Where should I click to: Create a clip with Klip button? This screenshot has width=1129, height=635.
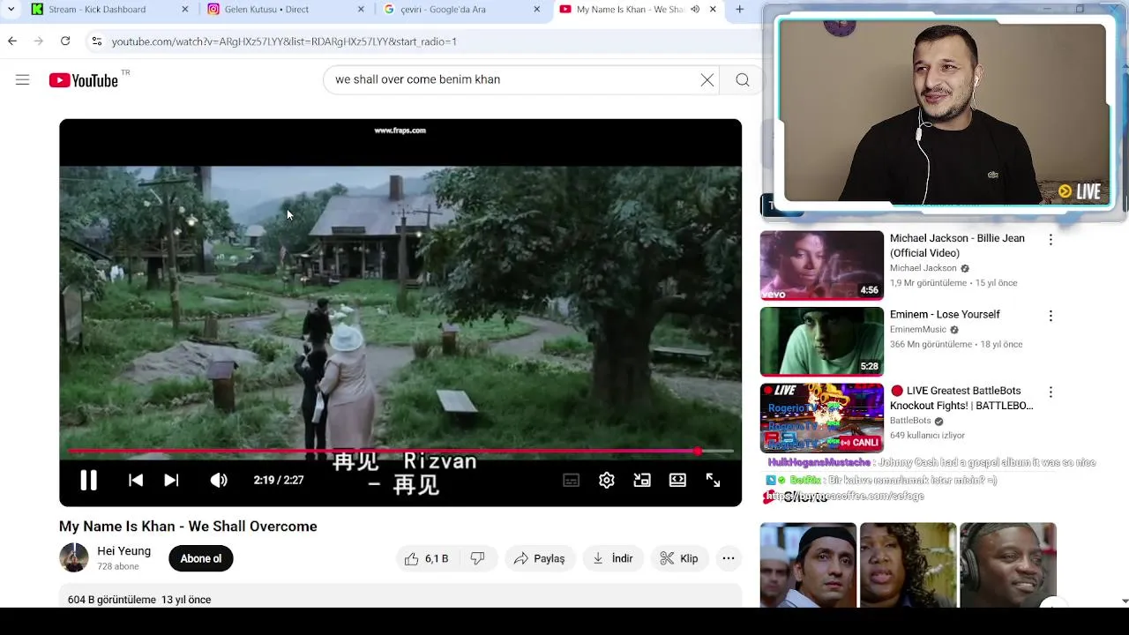pyautogui.click(x=679, y=558)
